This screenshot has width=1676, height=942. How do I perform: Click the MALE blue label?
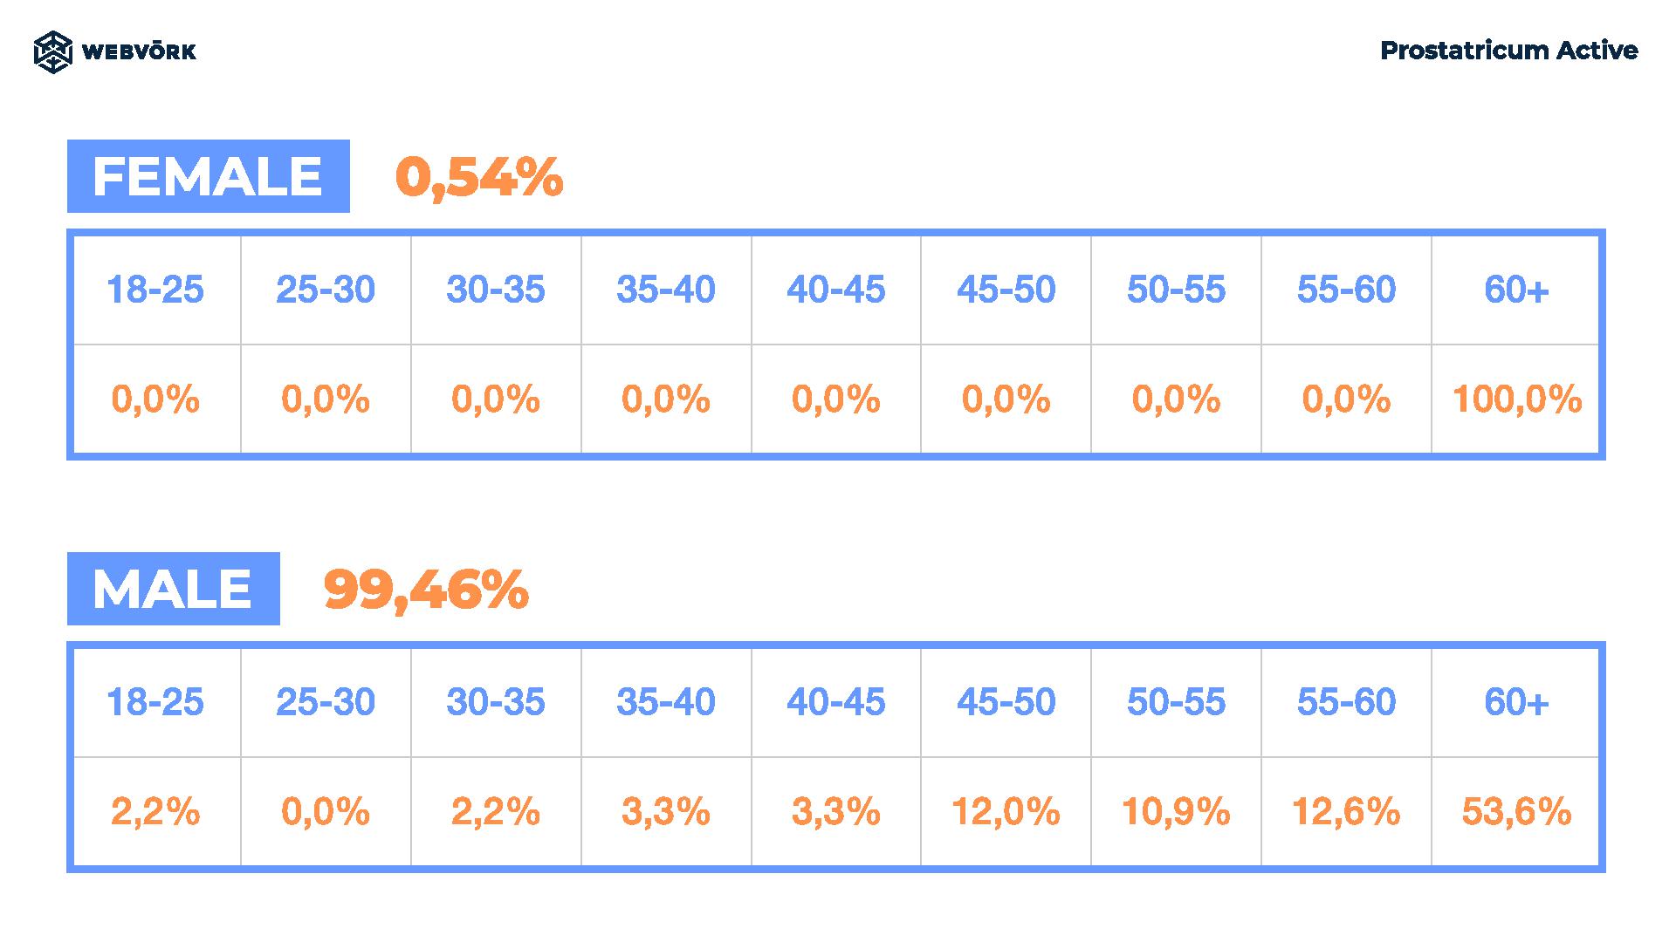(174, 589)
